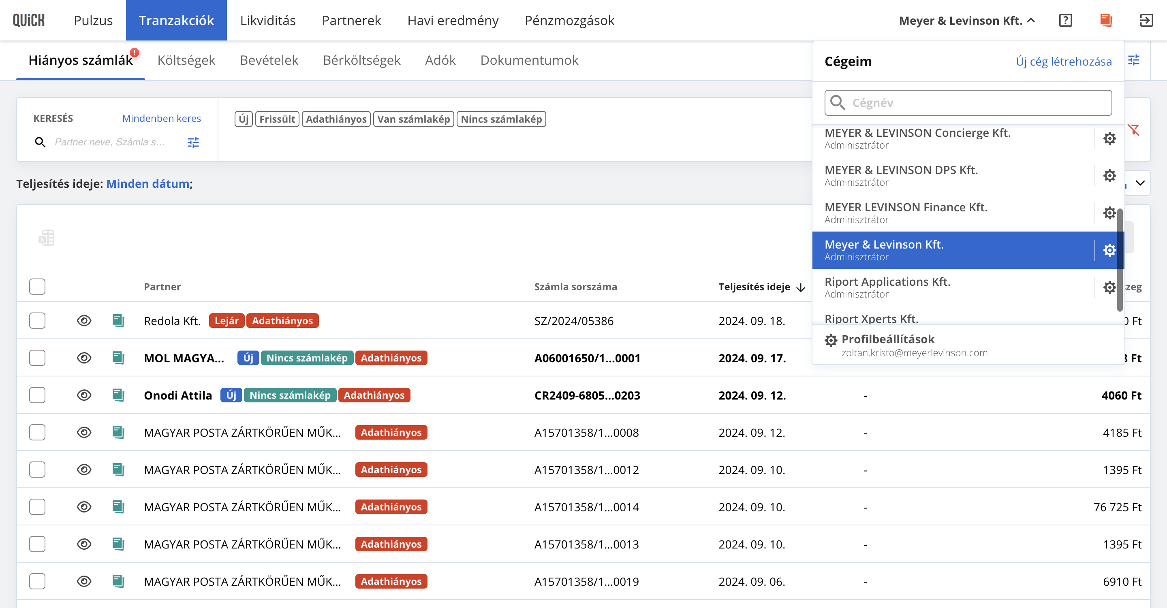Open settings gear for Meyer & Levinson Kft.

[1109, 250]
